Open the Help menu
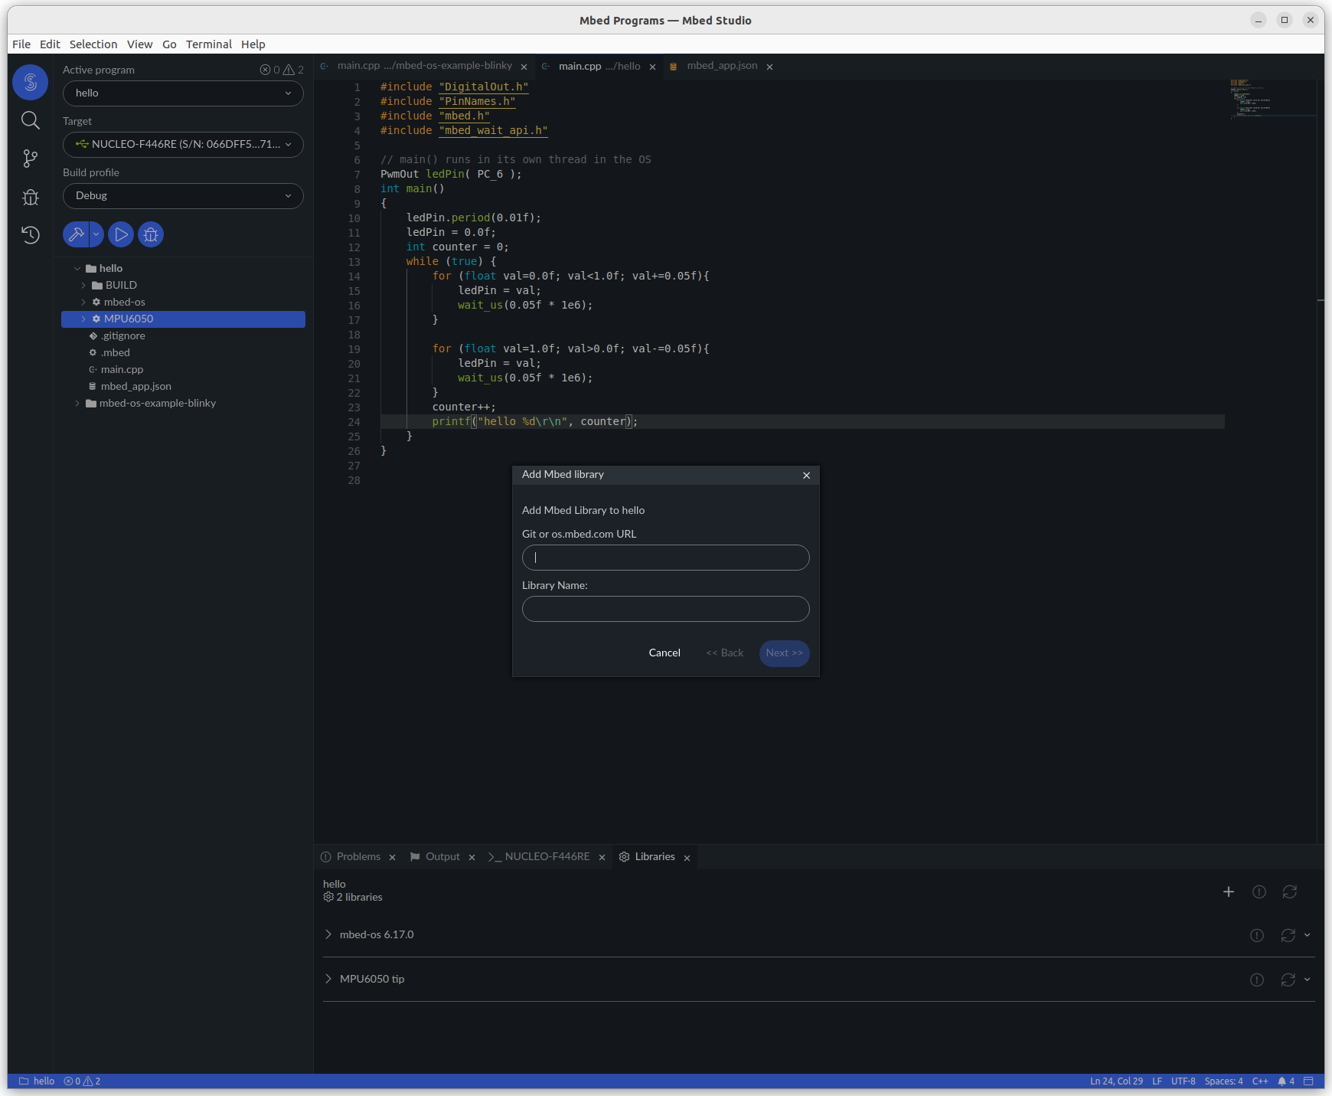Image resolution: width=1332 pixels, height=1096 pixels. [253, 44]
